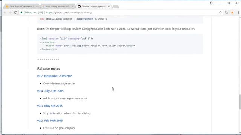This screenshot has width=241, height=135.
Task: Open the v0.2, Feb 10th 2015 release link
Action: (50, 121)
